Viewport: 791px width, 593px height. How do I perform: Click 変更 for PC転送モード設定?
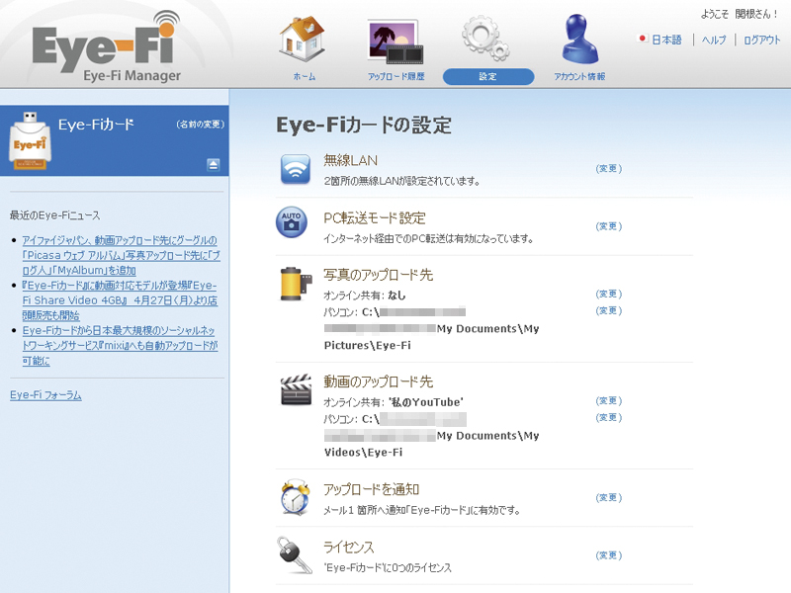click(609, 226)
